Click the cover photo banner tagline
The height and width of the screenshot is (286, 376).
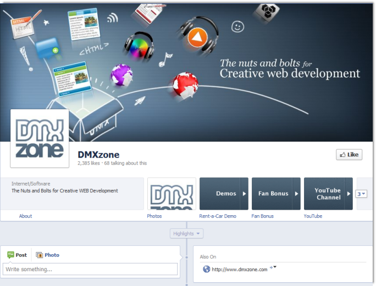(x=290, y=69)
